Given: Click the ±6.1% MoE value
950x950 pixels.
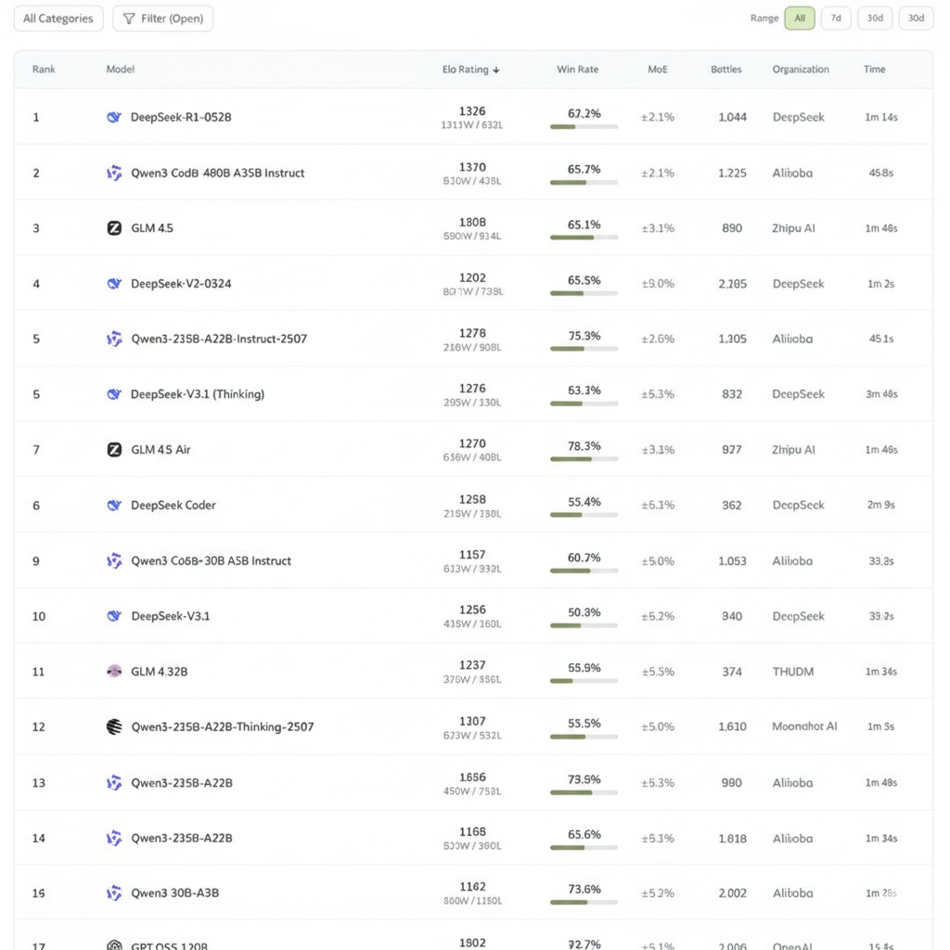Looking at the screenshot, I should [x=658, y=505].
